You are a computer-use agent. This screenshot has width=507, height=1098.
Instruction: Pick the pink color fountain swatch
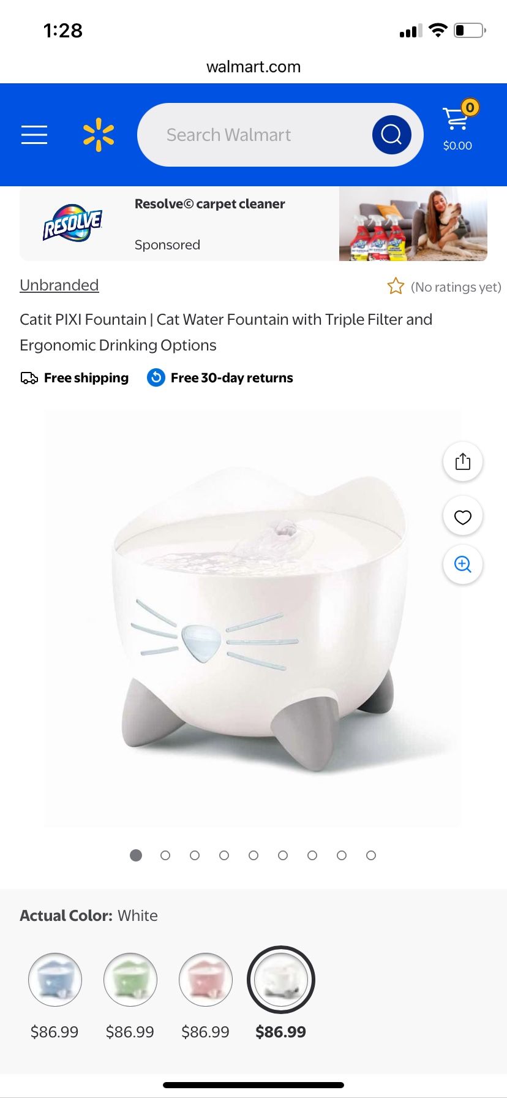(206, 980)
